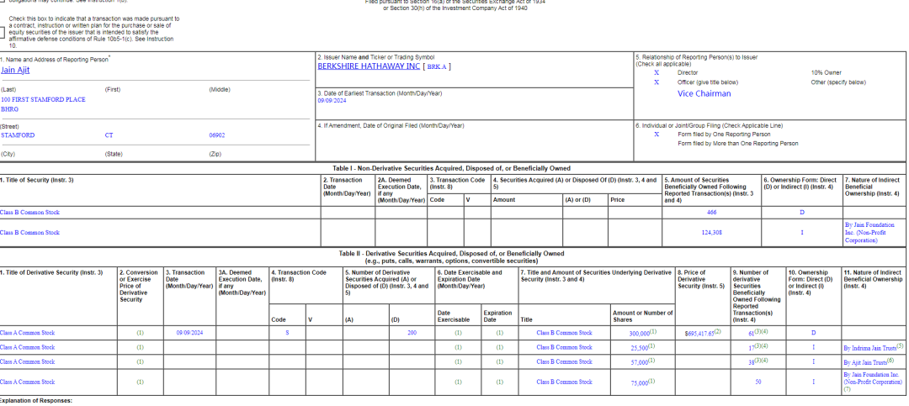The width and height of the screenshot is (909, 406).
Task: Click Class B Common Stock in the 124,308 row
Action: click(x=29, y=233)
